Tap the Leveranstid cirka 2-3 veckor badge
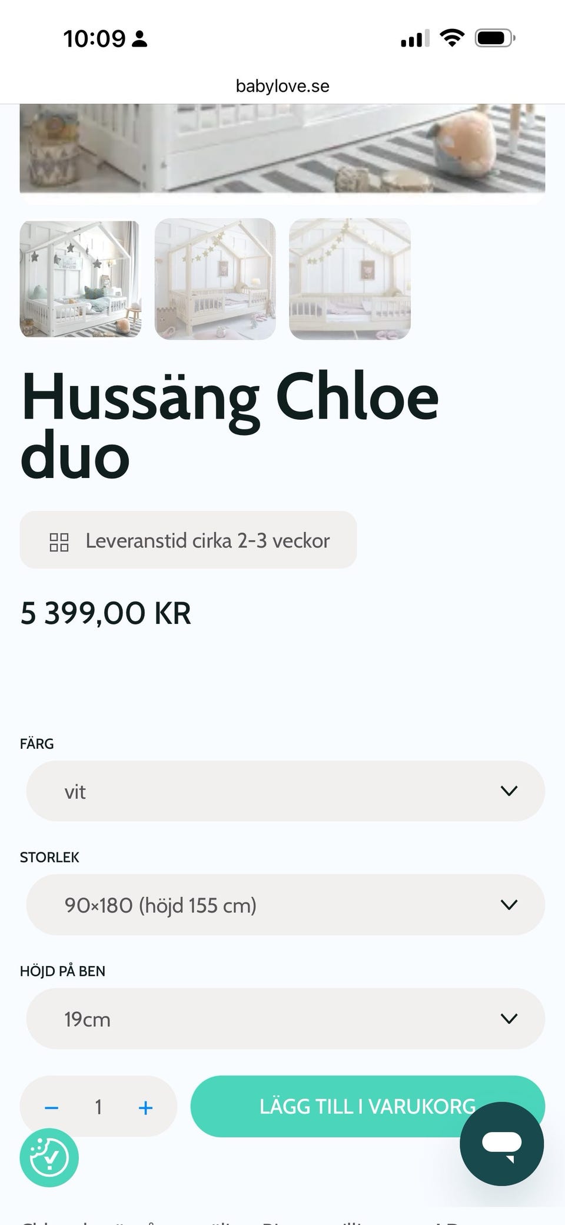565x1225 pixels. 188,540
